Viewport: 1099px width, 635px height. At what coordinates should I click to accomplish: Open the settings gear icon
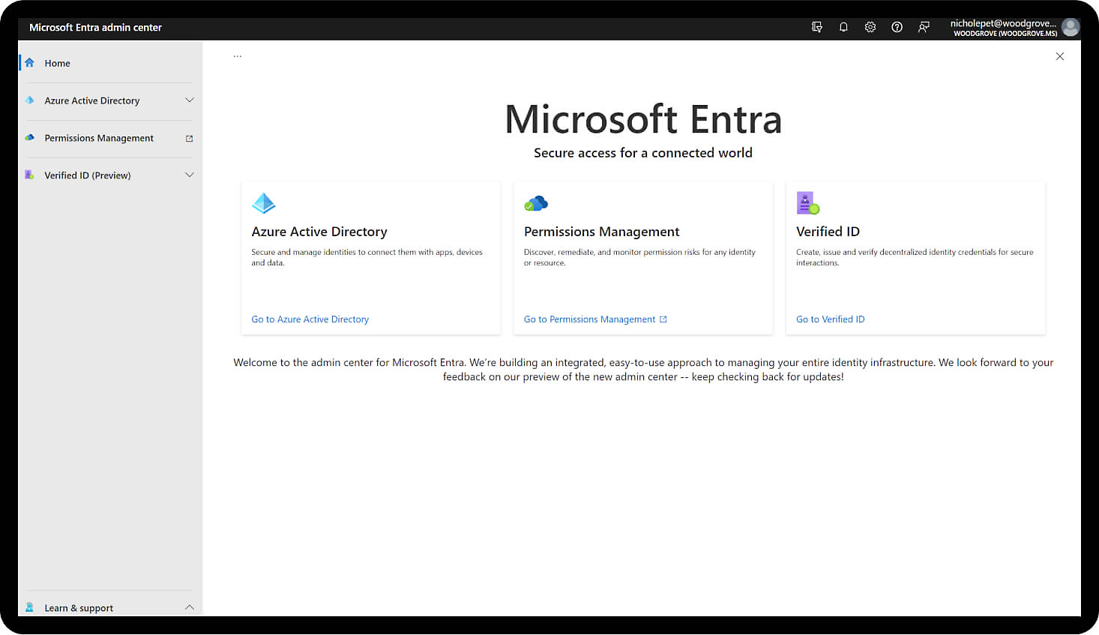click(870, 27)
